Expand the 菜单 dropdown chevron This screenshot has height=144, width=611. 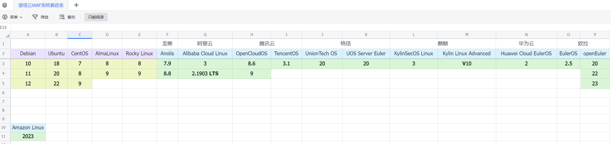tap(21, 17)
